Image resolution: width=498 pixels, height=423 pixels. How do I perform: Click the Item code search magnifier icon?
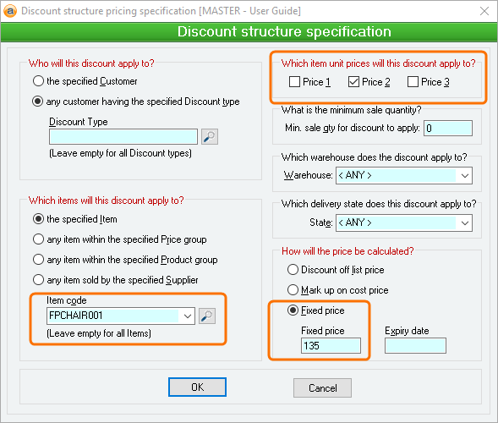[207, 316]
